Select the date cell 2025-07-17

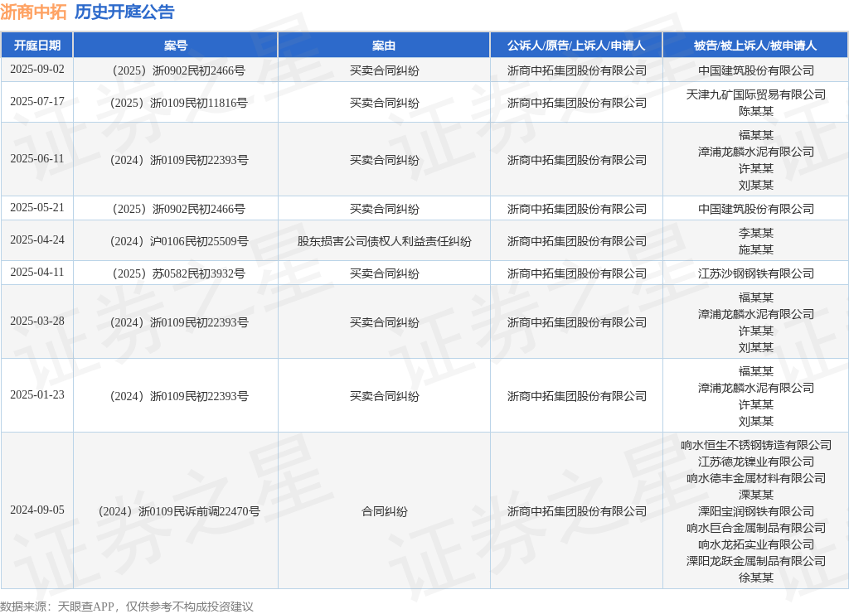(x=36, y=102)
